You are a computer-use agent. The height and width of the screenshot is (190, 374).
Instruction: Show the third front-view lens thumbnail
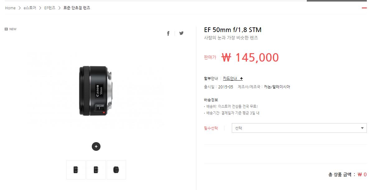pyautogui.click(x=116, y=170)
